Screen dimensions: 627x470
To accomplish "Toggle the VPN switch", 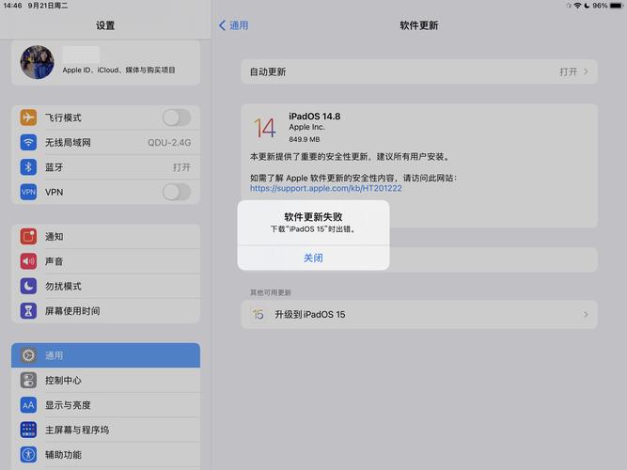I will point(177,192).
